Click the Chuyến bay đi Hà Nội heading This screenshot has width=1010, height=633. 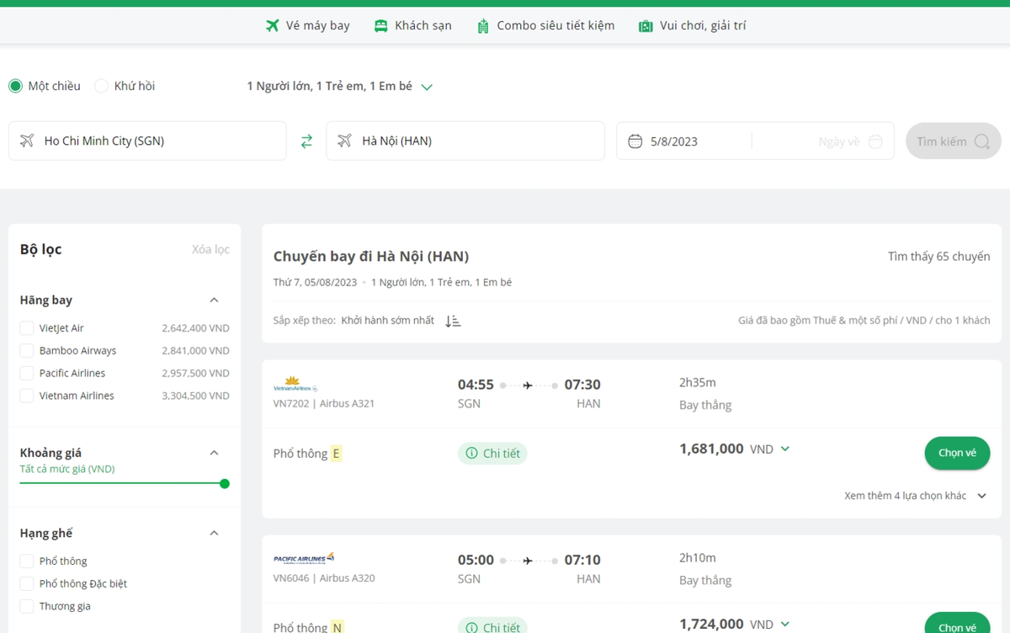[371, 256]
